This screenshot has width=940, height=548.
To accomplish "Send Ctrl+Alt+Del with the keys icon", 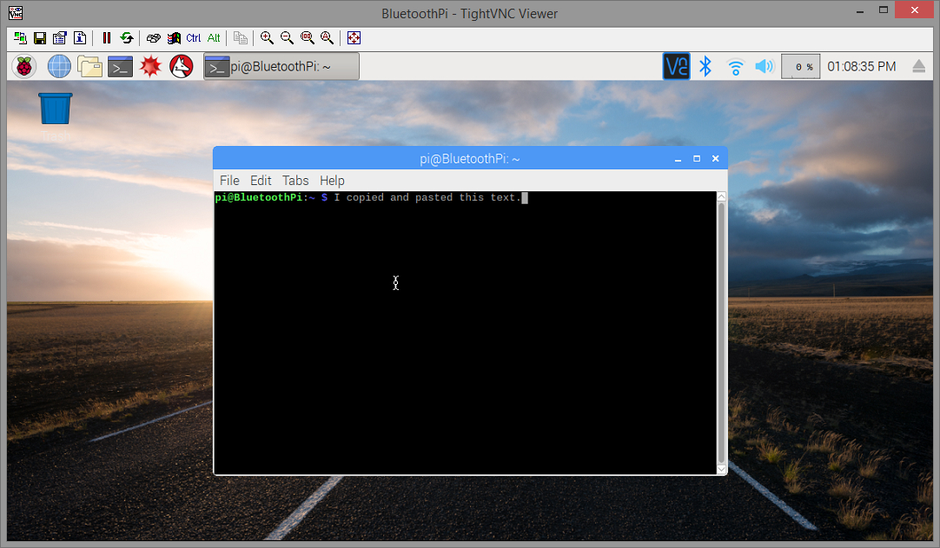I will (x=154, y=37).
